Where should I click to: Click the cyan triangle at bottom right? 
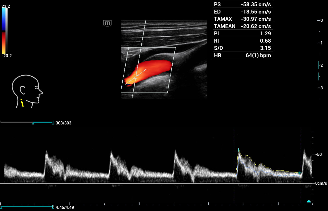click(309, 201)
